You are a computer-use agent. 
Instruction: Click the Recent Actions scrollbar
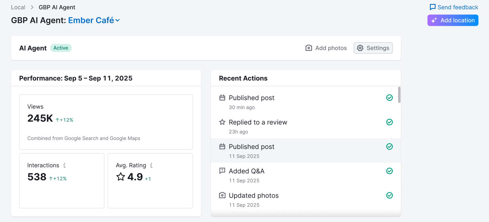(x=399, y=95)
